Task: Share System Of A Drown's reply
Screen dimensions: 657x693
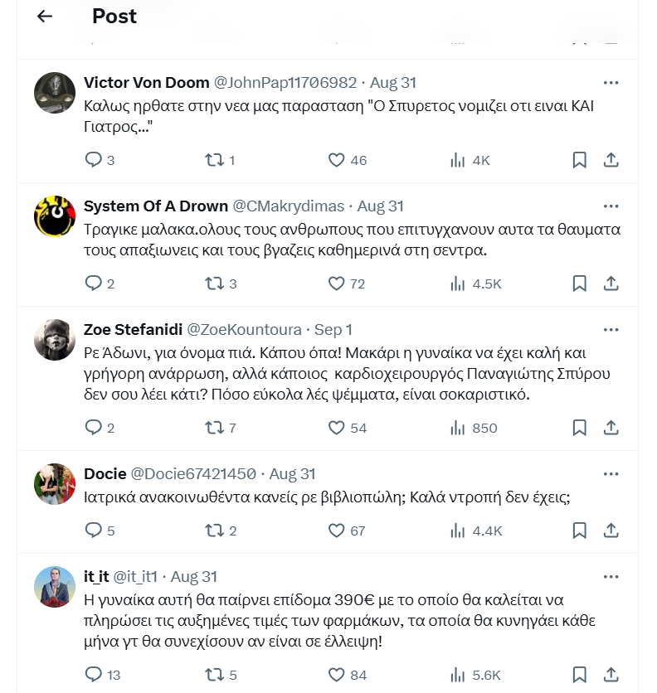Action: point(611,283)
